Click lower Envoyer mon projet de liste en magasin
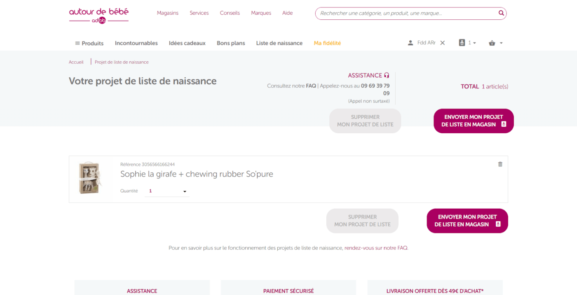The width and height of the screenshot is (577, 295). point(467,221)
